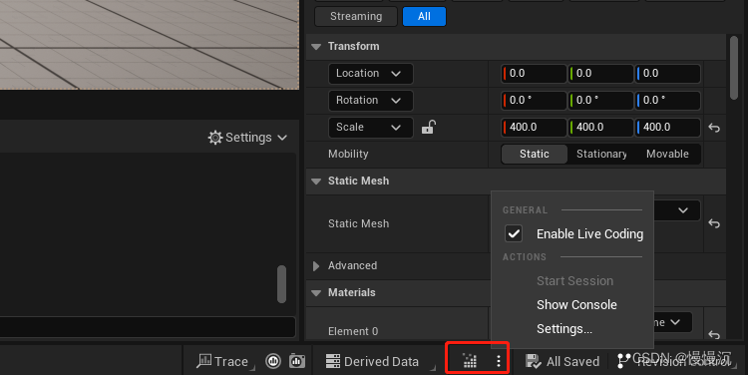
Task: Click Location Z value field
Action: click(x=668, y=74)
